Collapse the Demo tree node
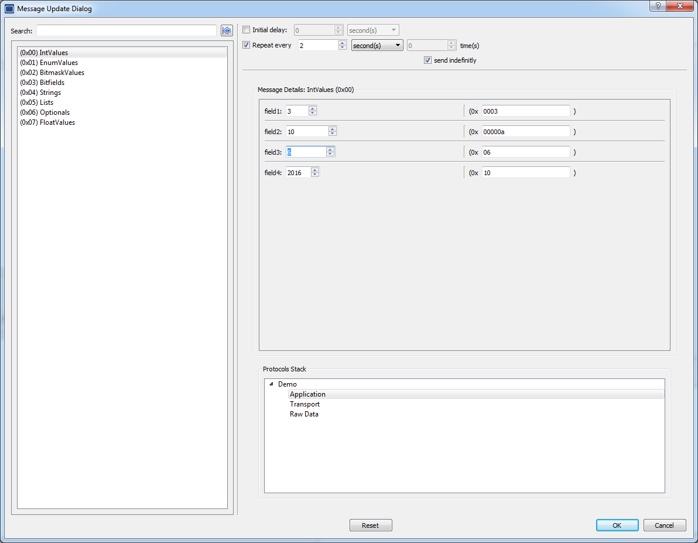Image resolution: width=698 pixels, height=543 pixels. (x=270, y=384)
